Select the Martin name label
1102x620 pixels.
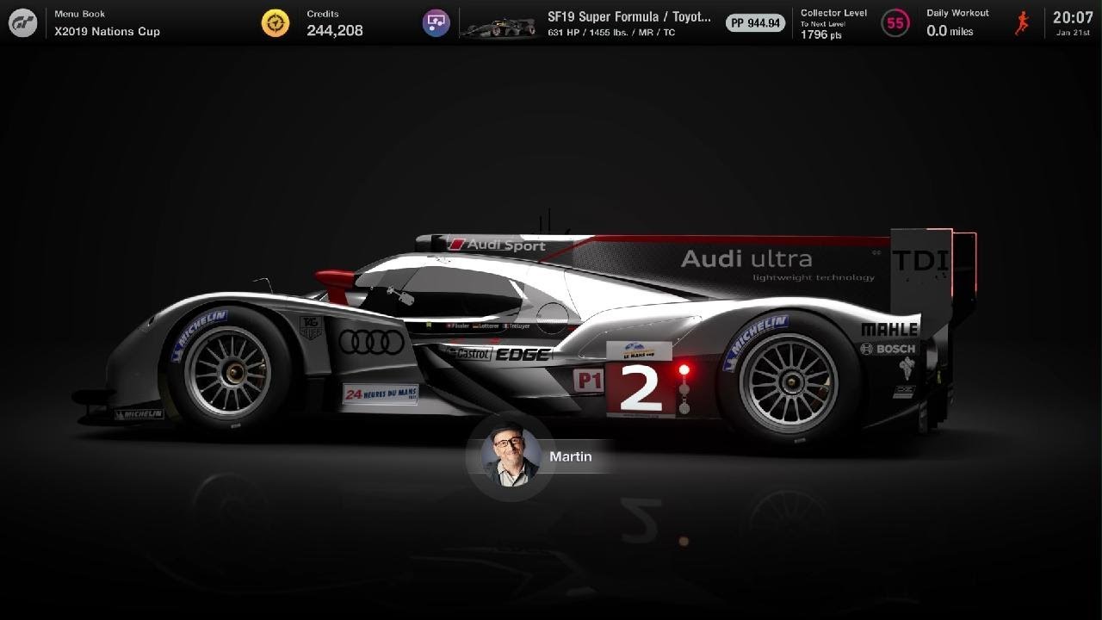[571, 456]
